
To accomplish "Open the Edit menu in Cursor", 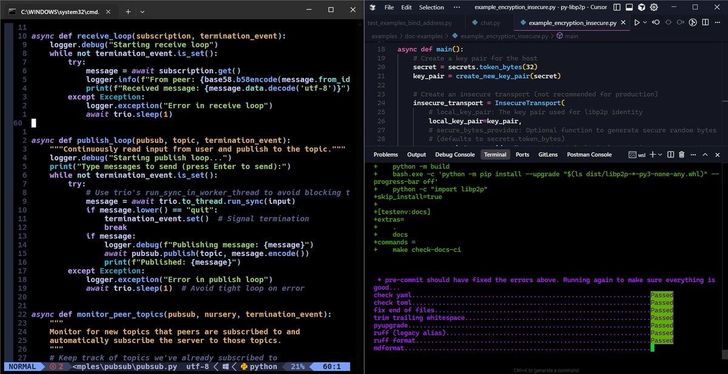I will coord(406,7).
